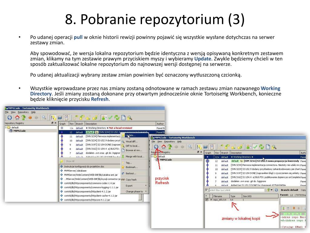Open Help menu in repo_info window
Screen dimensions: 310x233
(x=179, y=141)
